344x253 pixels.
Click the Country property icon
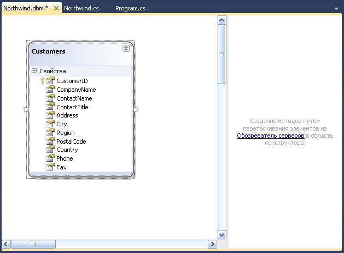[x=51, y=150]
